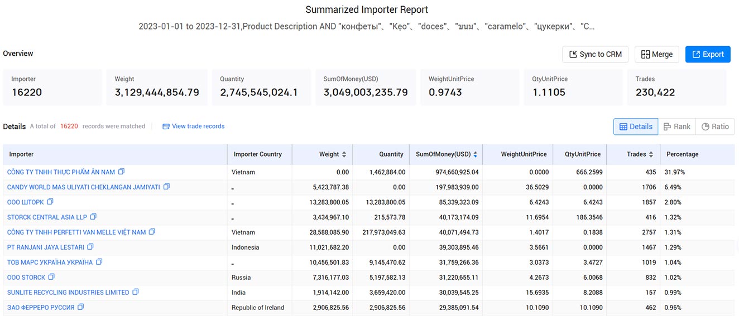Screen dimensions: 739x316
Task: Click the Merge button
Action: (x=656, y=54)
